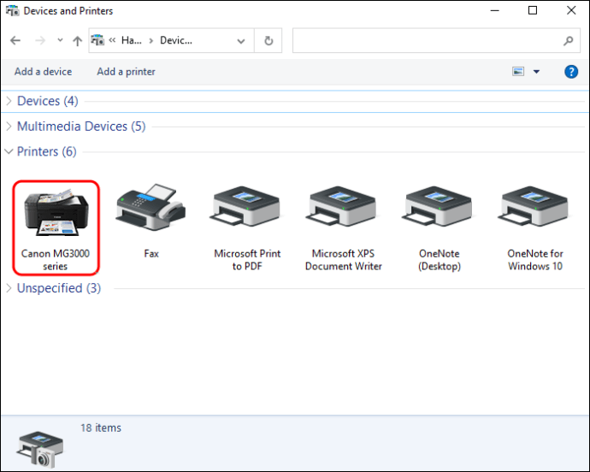Click the Printers (6) heading text
590x472 pixels.
pos(47,151)
